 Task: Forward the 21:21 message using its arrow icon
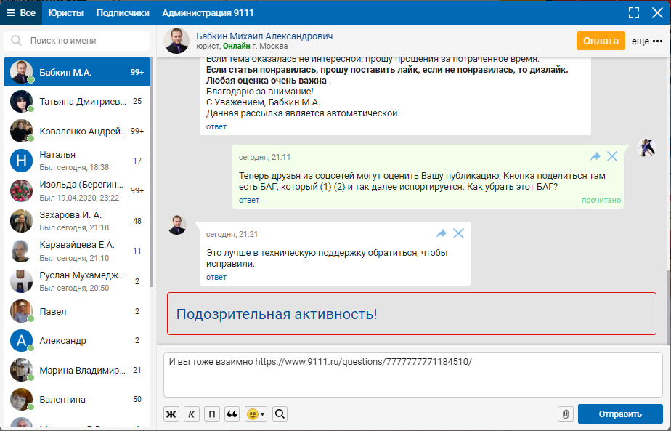point(441,233)
